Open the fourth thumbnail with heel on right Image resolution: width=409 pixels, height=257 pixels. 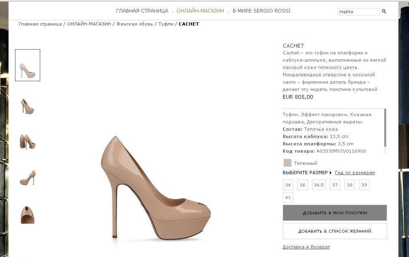[28, 177]
